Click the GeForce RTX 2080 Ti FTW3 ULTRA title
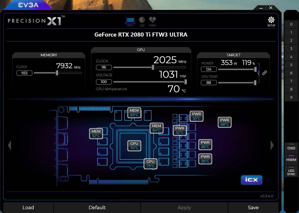 (141, 35)
